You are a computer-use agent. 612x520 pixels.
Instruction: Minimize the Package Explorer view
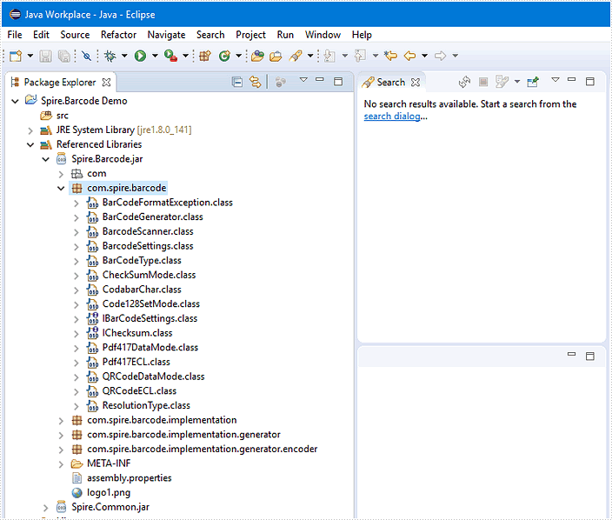(x=320, y=80)
